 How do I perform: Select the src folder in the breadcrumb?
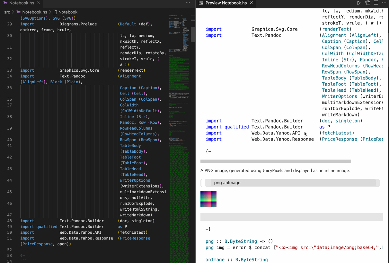click(7, 12)
